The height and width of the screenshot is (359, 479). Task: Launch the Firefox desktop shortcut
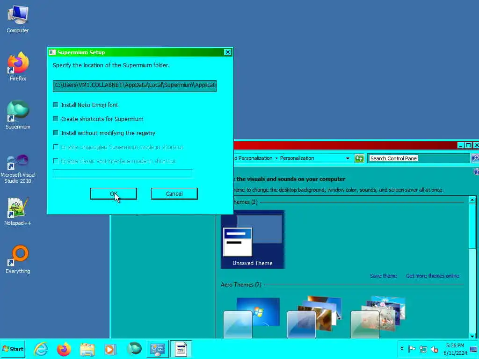tap(18, 66)
